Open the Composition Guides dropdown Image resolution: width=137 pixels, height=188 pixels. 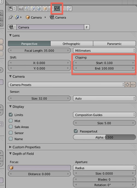(104, 115)
